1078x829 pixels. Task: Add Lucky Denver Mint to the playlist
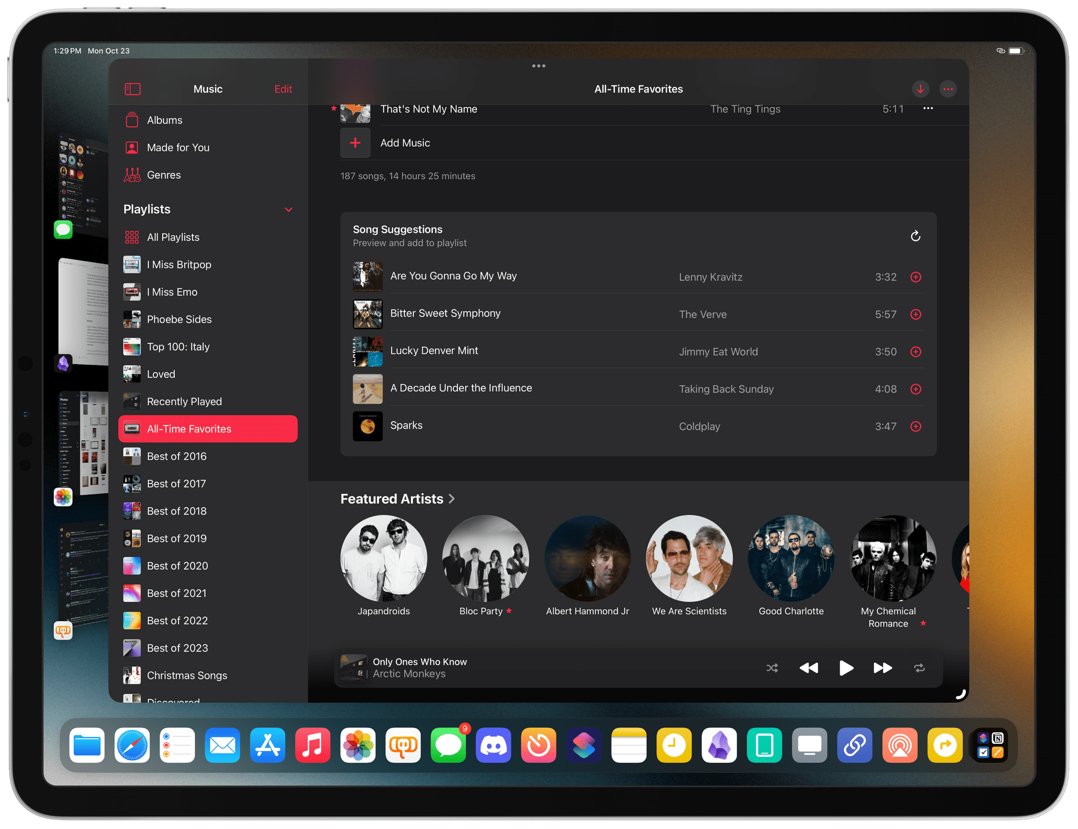(916, 352)
